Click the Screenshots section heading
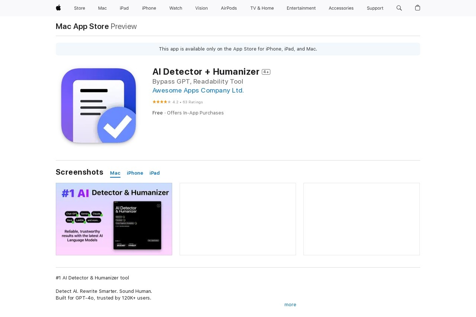This screenshot has width=476, height=317. pyautogui.click(x=80, y=172)
